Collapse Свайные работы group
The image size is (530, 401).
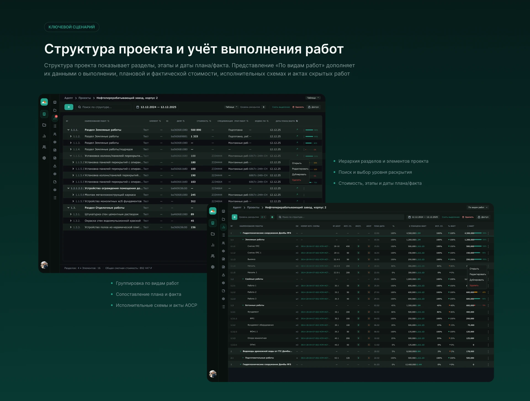[243, 279]
